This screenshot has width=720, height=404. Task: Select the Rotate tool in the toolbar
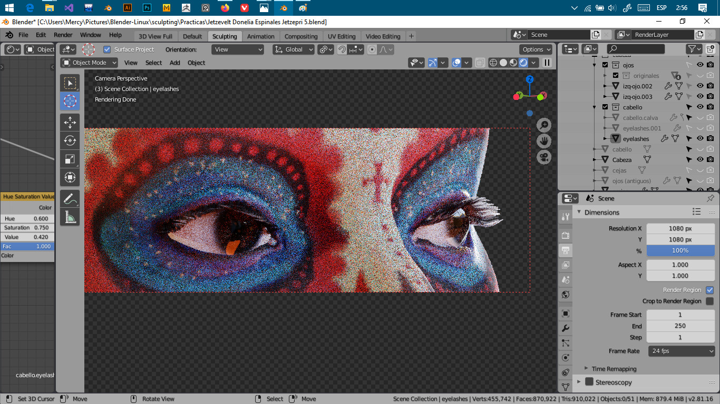70,140
